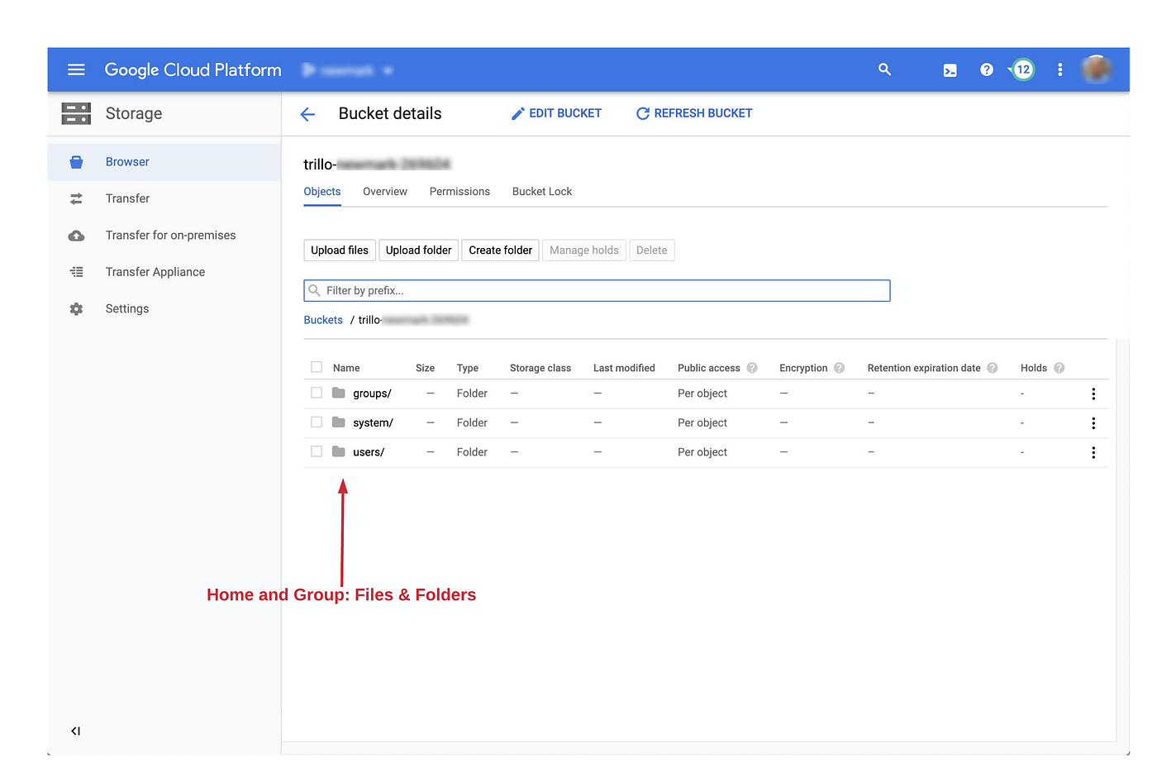Viewport: 1157px width, 782px height.
Task: Collapse the sidebar with the bottom-left chevron
Action: tap(75, 731)
